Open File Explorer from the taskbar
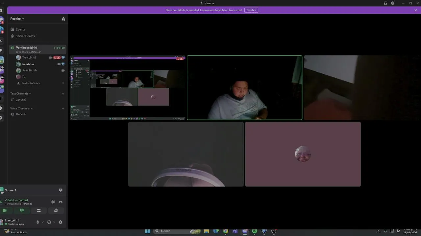Viewport: 421px width, 236px height. [x=206, y=231]
